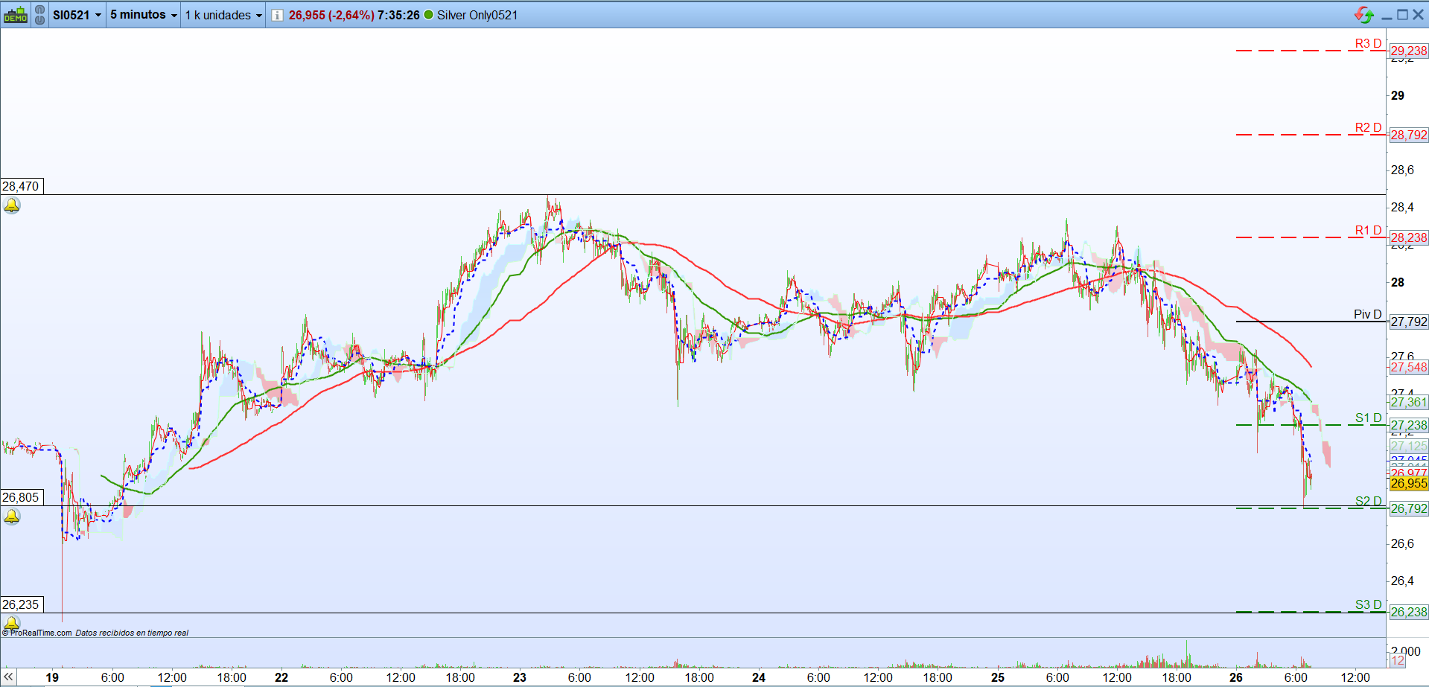Click the 7:35:26 time display
Screen dimensions: 1429x687
[398, 15]
